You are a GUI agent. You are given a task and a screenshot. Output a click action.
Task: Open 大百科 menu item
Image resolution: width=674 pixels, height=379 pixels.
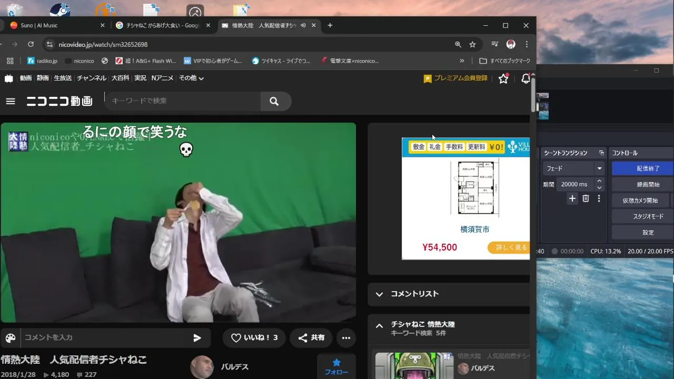[x=120, y=78]
